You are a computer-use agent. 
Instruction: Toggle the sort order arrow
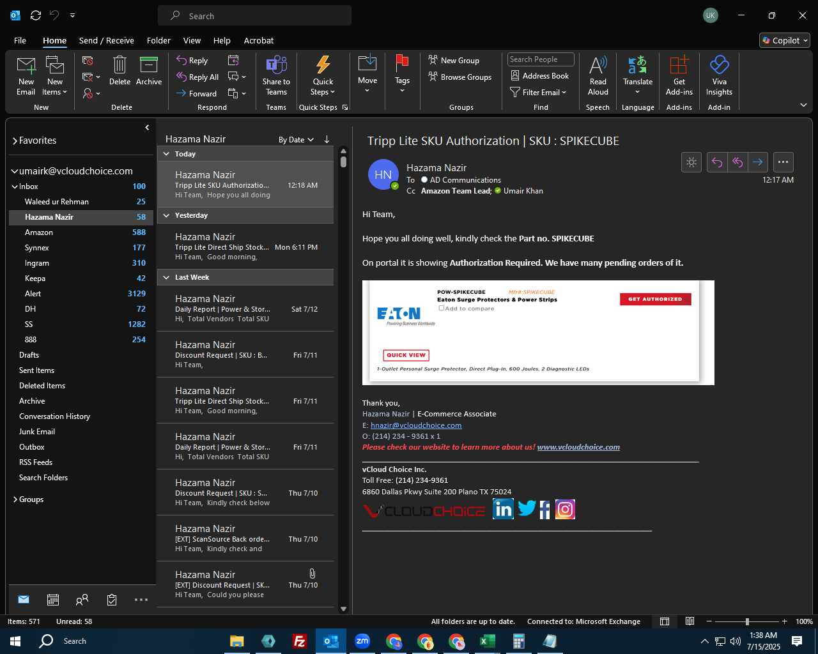click(327, 139)
